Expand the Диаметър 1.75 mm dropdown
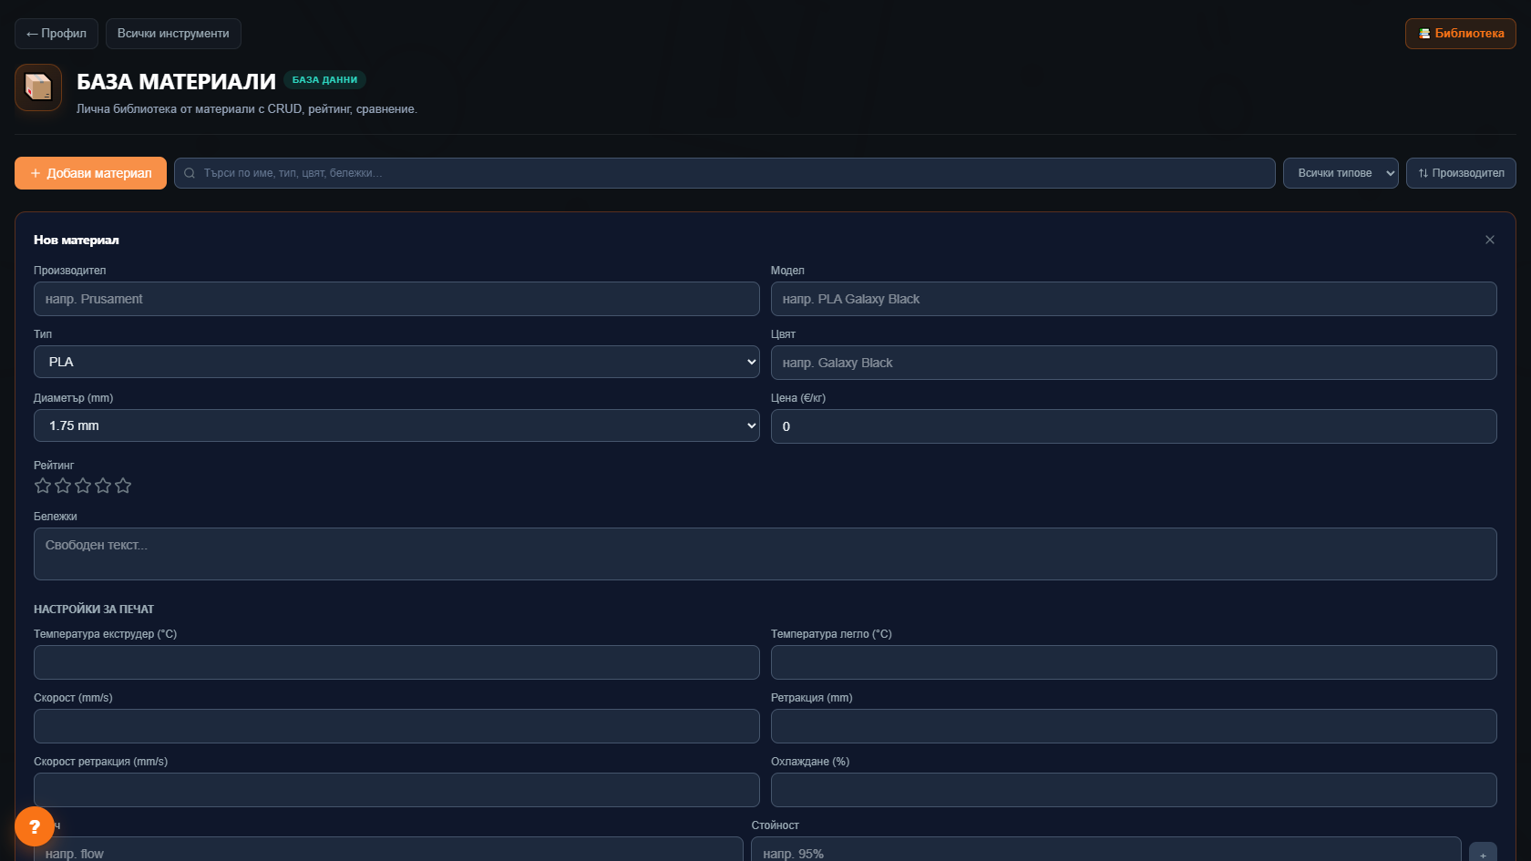 click(x=396, y=425)
